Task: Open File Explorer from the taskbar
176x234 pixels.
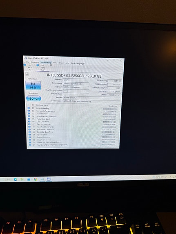Action: [22, 179]
